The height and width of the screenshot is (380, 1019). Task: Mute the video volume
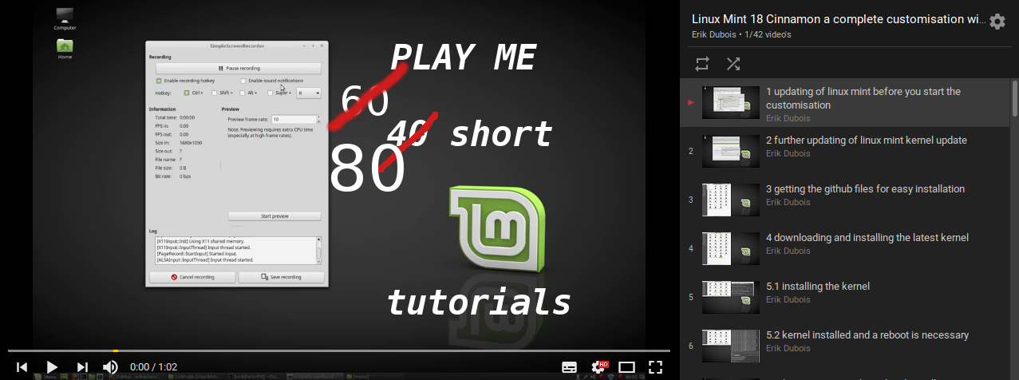(x=110, y=366)
